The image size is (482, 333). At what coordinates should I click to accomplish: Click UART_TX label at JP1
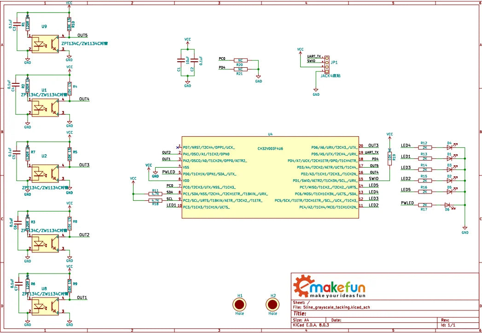(x=314, y=57)
